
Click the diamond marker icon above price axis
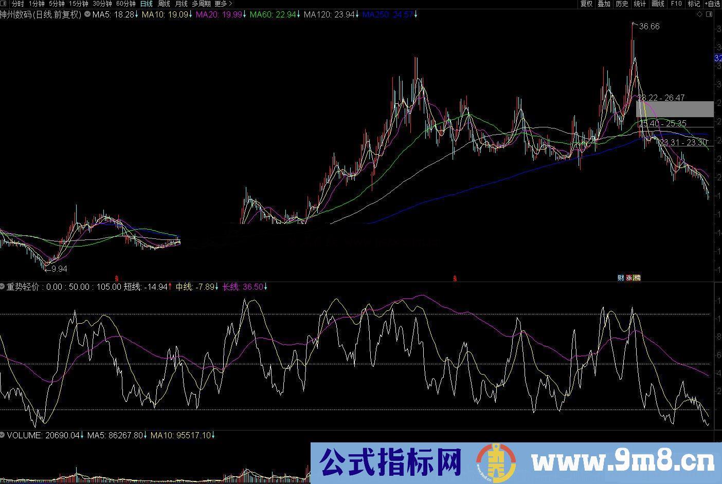click(x=699, y=14)
